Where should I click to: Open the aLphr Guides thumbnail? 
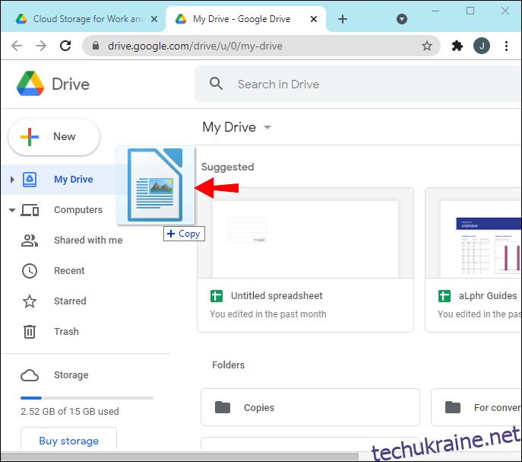coord(473,233)
